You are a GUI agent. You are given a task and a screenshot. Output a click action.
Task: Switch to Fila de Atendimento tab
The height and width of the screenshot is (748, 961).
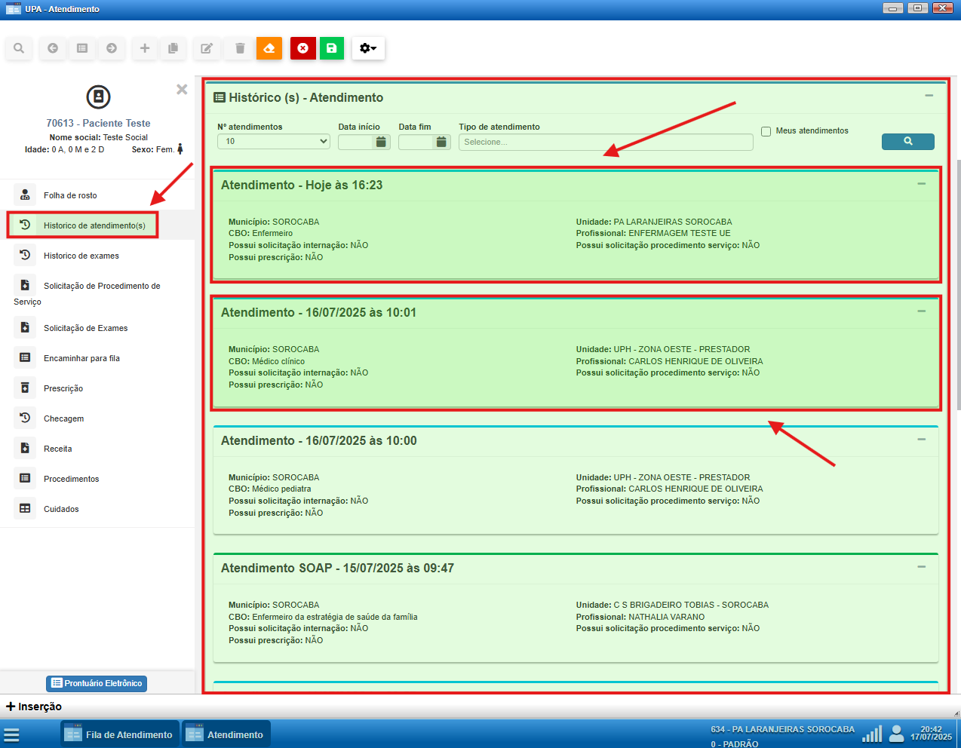[x=120, y=734]
